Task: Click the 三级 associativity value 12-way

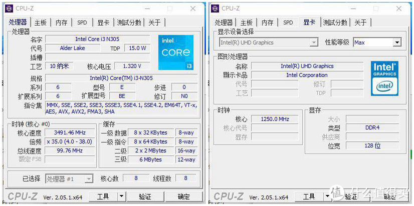Action: pyautogui.click(x=186, y=159)
